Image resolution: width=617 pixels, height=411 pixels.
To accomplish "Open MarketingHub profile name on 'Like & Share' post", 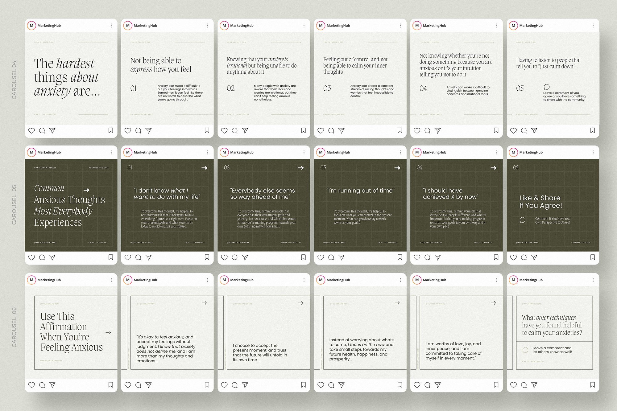I will [531, 152].
